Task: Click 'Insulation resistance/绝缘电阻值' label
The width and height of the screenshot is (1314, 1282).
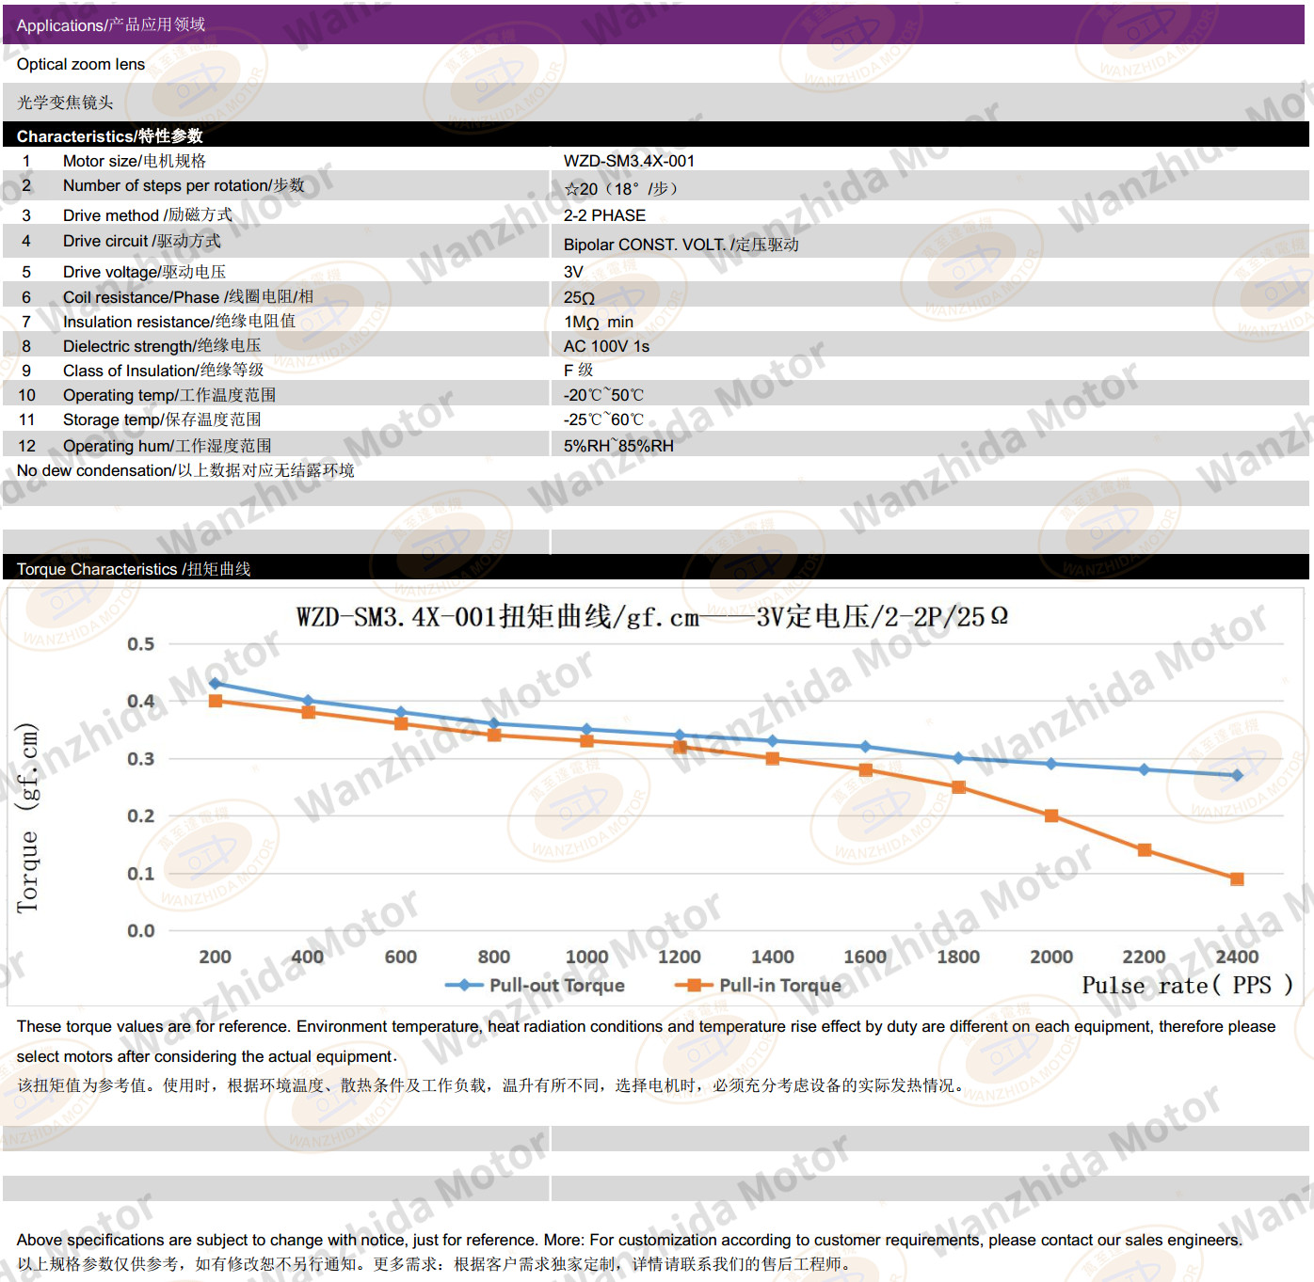Action: pyautogui.click(x=179, y=321)
